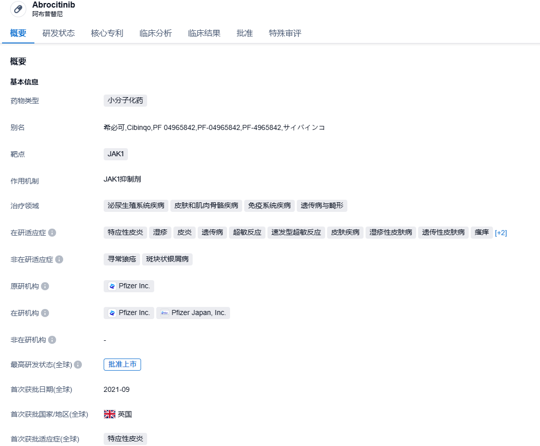Click info icon next to 非在研适应症
The height and width of the screenshot is (446, 540).
(59, 259)
